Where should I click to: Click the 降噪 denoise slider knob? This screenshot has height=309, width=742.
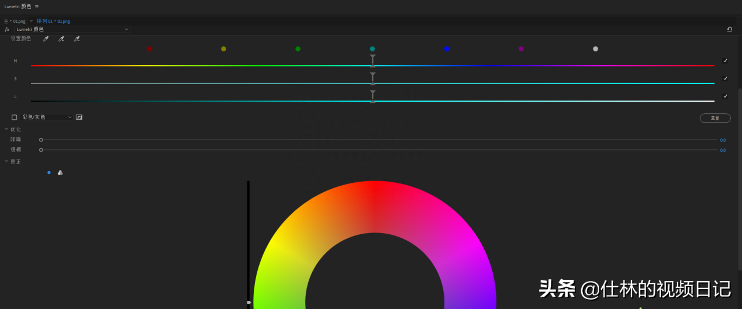41,140
